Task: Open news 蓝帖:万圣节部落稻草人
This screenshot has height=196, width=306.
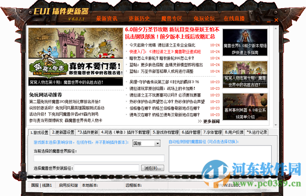Action: (x=161, y=71)
